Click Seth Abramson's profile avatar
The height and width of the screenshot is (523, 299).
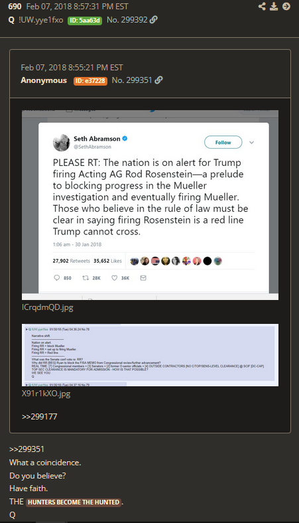[62, 143]
